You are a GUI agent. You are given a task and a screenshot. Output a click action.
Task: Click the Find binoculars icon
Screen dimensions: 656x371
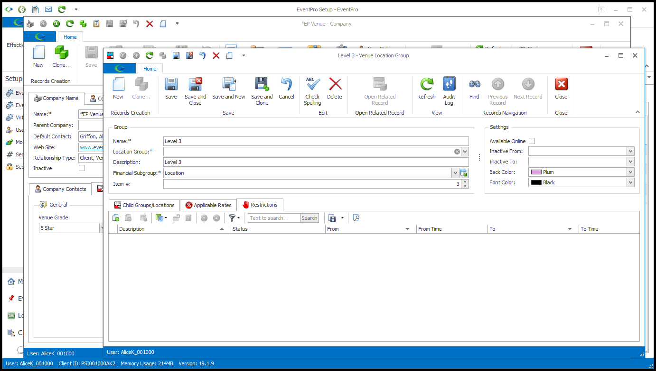pos(474,84)
